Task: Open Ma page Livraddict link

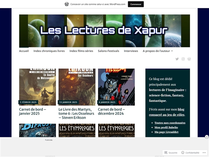Action: pyautogui.click(x=166, y=132)
